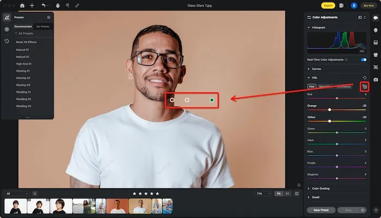Switch to the Recommended presets tab
This screenshot has width=381, height=218.
[x=23, y=27]
